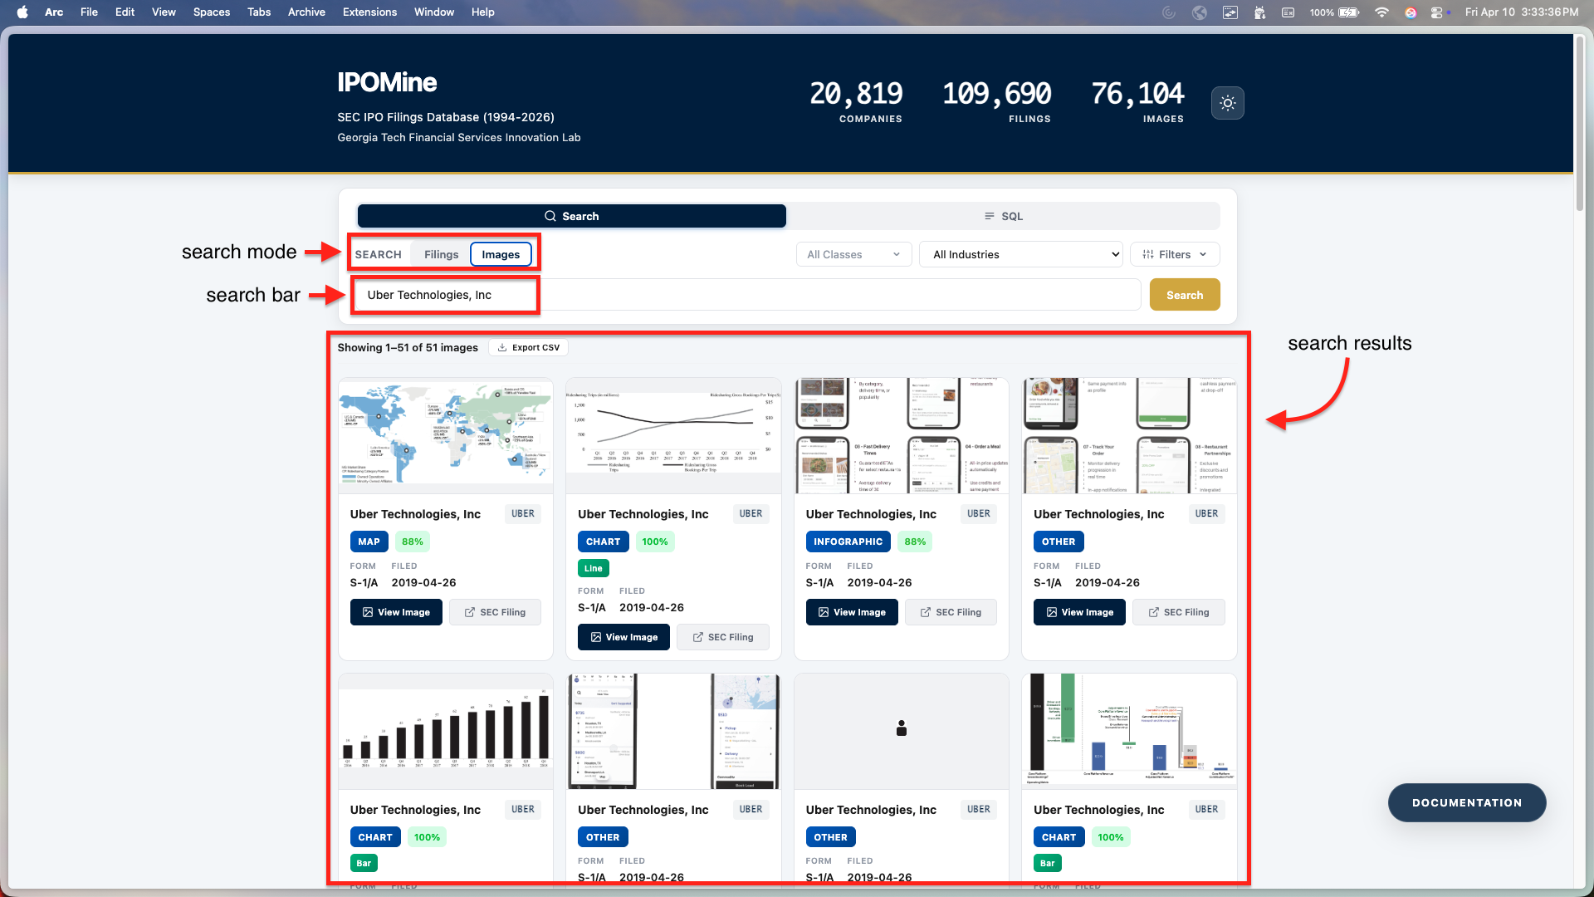Toggle the light/dark theme sun icon
The width and height of the screenshot is (1594, 897).
pyautogui.click(x=1228, y=103)
